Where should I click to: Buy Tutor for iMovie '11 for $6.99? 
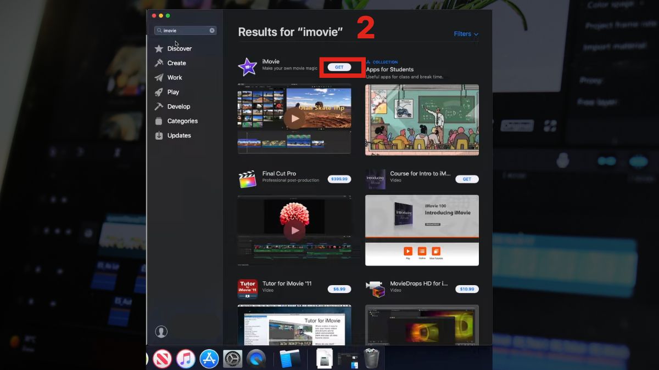[x=339, y=289]
